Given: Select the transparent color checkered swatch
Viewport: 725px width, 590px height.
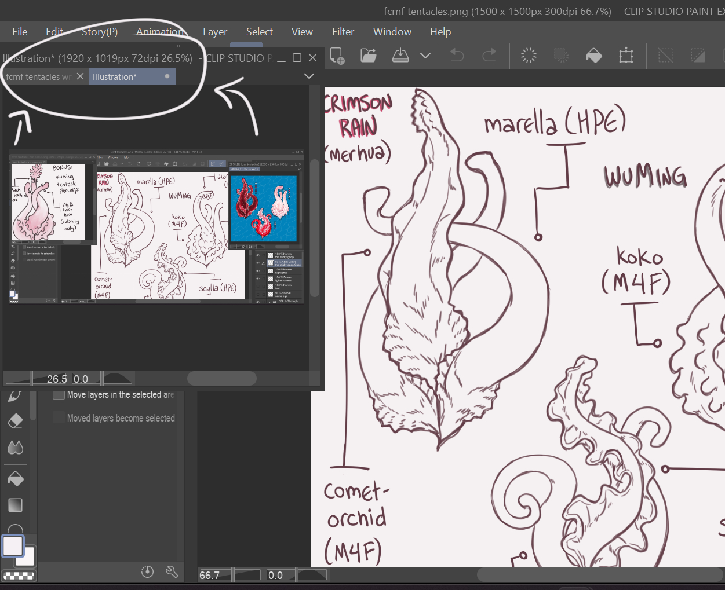Looking at the screenshot, I should coord(18,576).
